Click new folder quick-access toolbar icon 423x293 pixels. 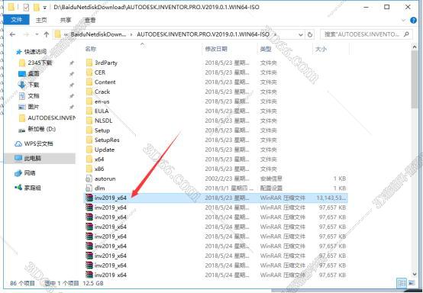pyautogui.click(x=37, y=8)
